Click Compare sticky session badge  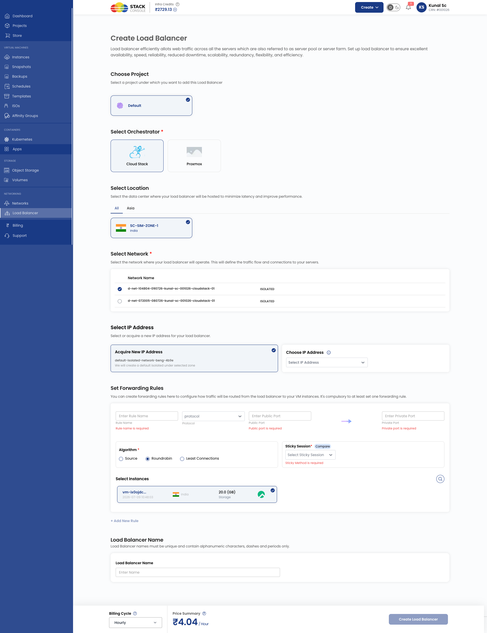322,446
